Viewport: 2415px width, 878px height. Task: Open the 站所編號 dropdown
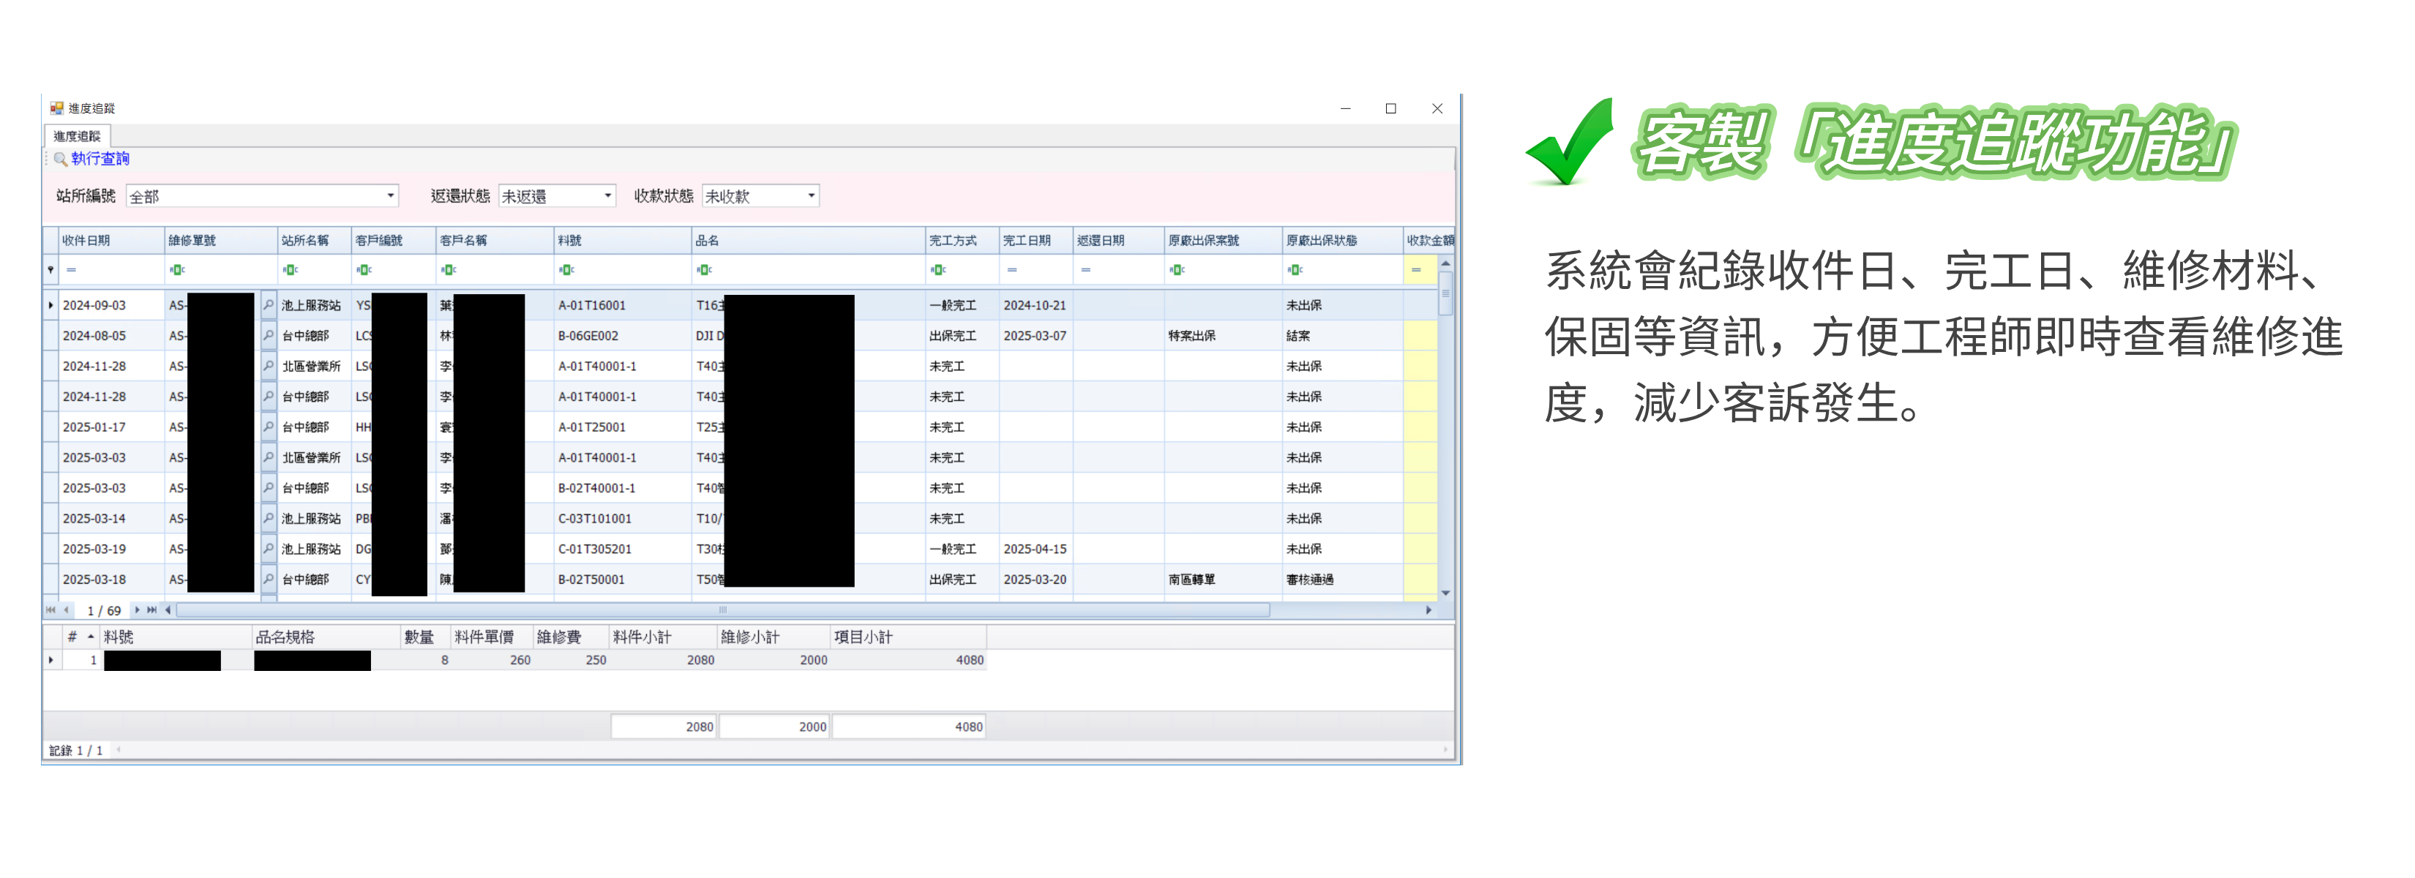(391, 196)
